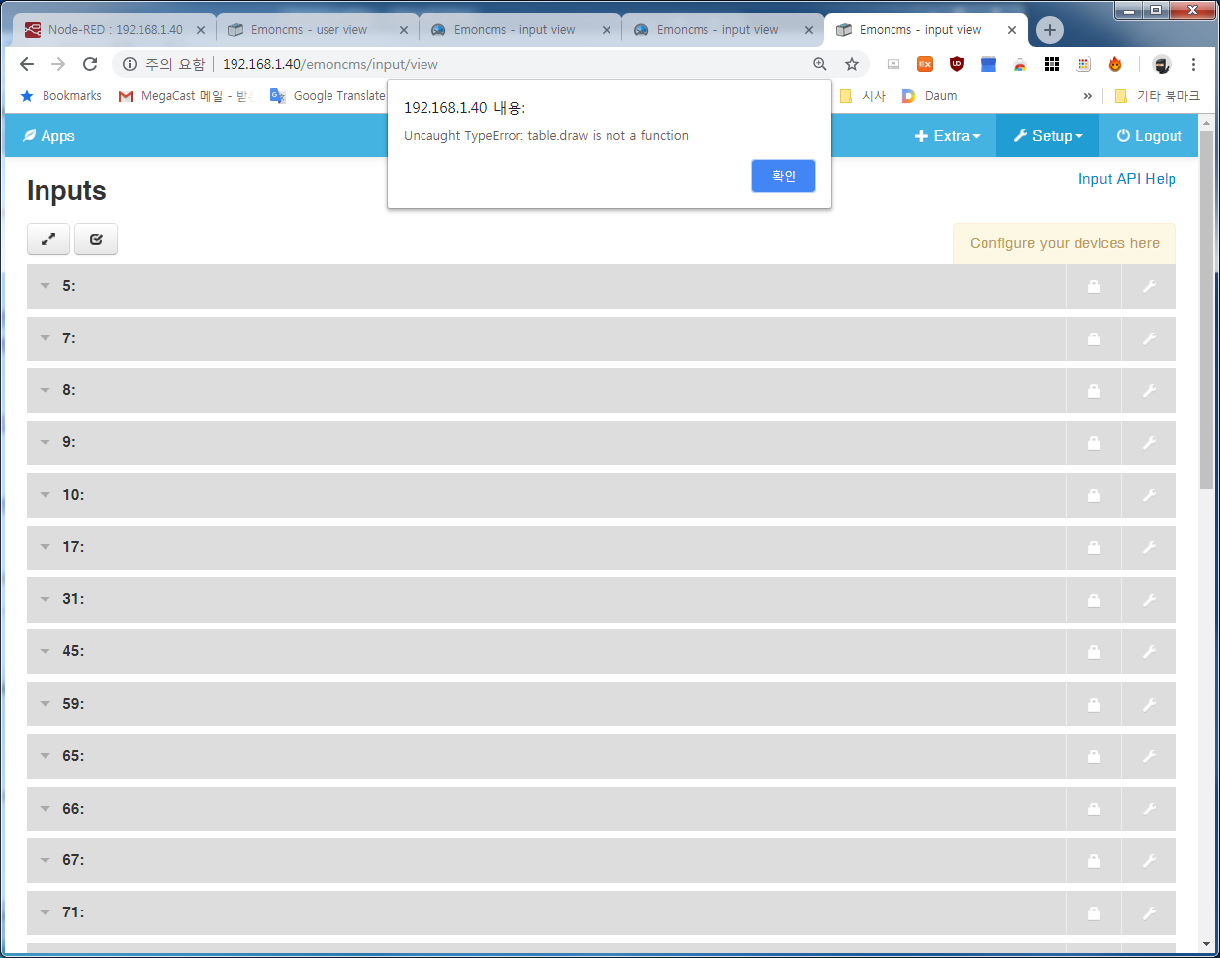Open the Input API Help link
The width and height of the screenshot is (1220, 958).
(1127, 179)
